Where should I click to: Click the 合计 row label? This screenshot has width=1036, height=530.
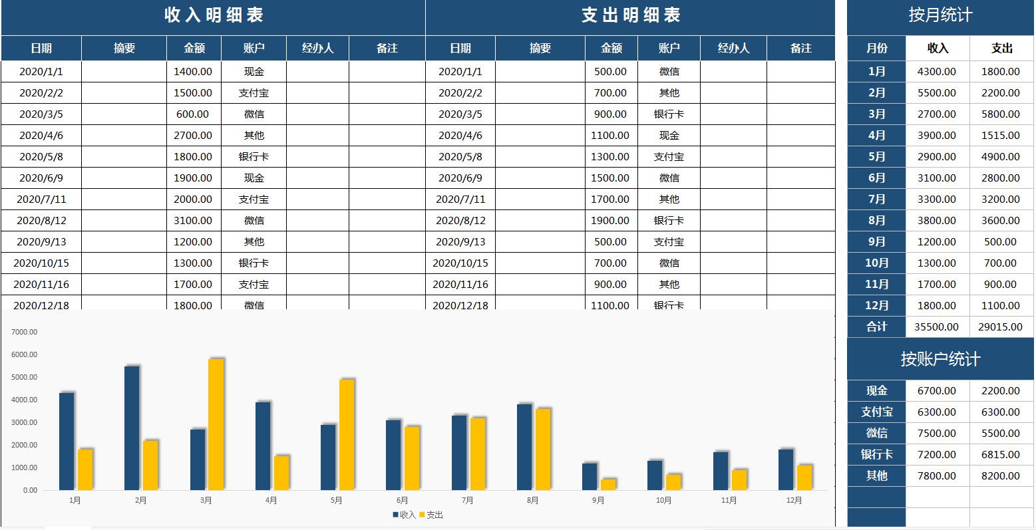(x=876, y=327)
